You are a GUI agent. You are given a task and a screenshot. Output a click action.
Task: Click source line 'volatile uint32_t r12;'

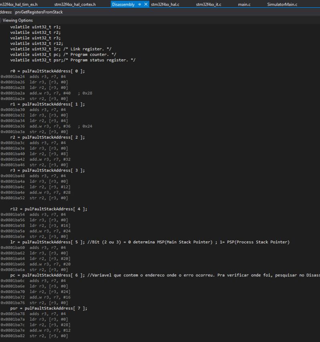coord(36,43)
